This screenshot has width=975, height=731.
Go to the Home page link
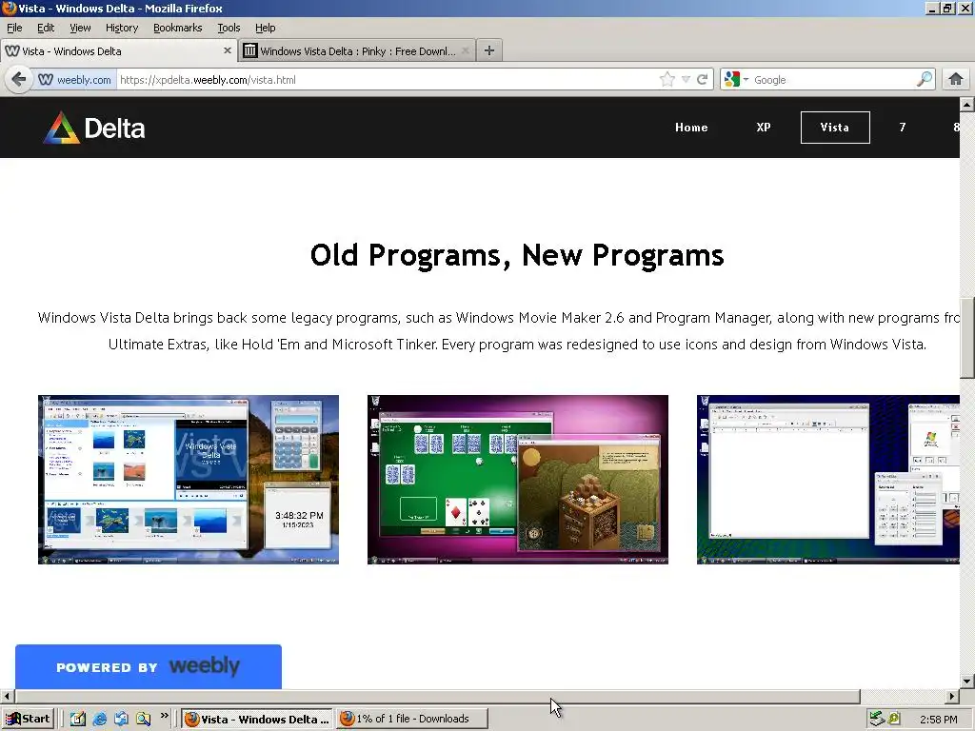[x=691, y=128]
